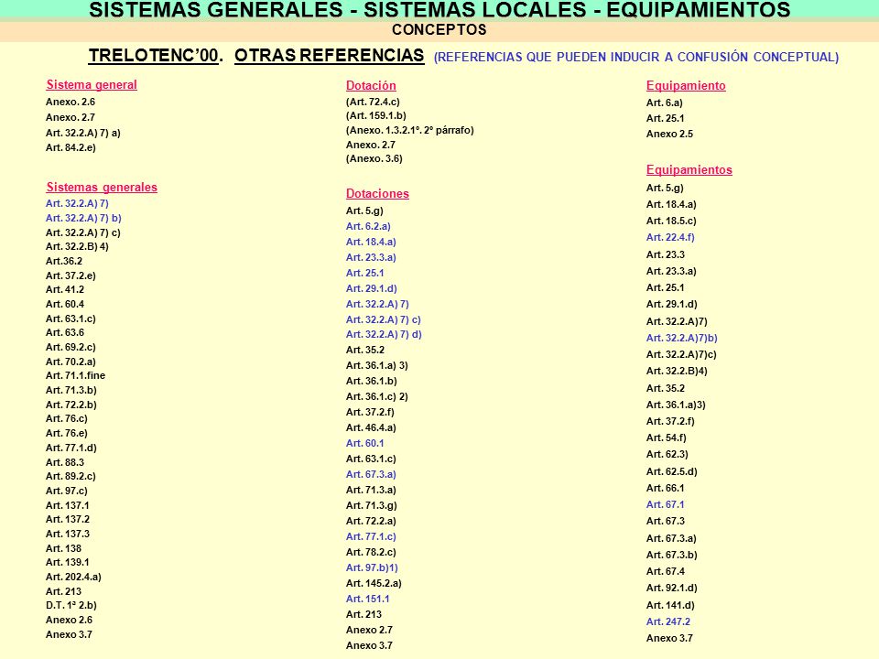Screen dimensions: 879x659
Task: Click '(Art. 72.4.c)' under Dotación
Action: click(373, 102)
